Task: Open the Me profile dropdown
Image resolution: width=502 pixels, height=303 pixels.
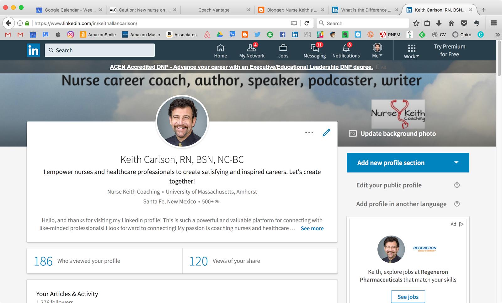Action: click(x=377, y=50)
